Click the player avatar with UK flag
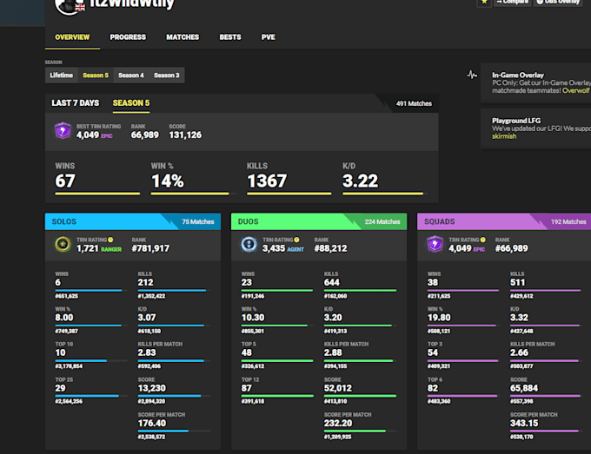Viewport: 591px width, 454px height. point(70,7)
